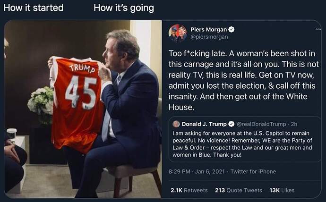Open the @piersmorgan handle link

209,37
